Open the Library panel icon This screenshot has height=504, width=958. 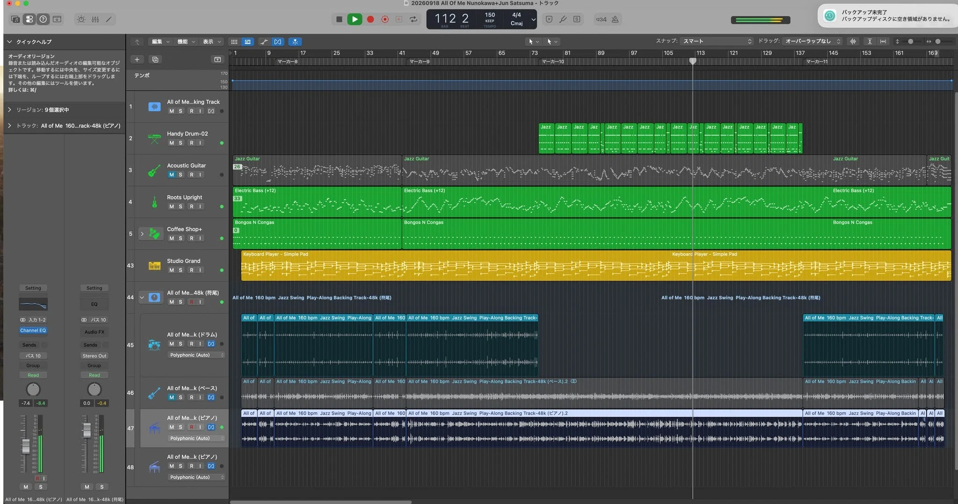click(x=15, y=19)
